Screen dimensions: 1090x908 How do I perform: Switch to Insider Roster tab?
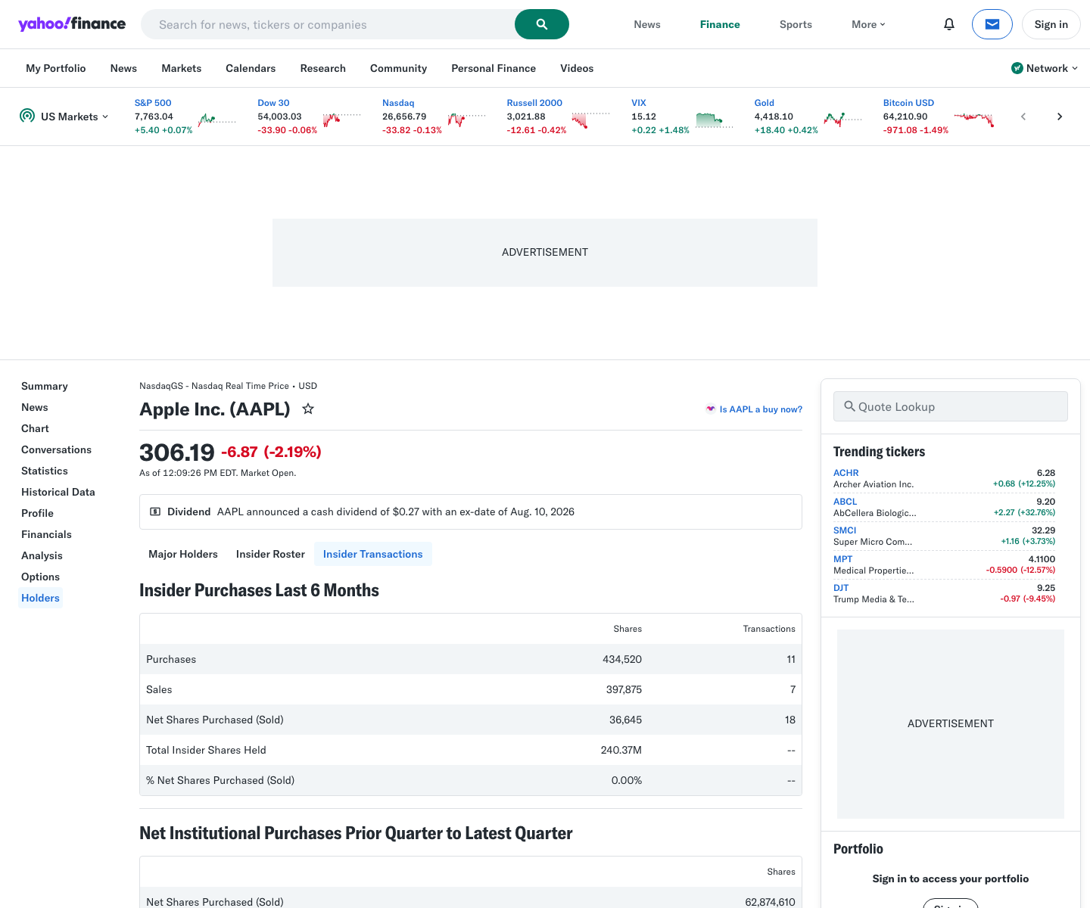click(270, 554)
